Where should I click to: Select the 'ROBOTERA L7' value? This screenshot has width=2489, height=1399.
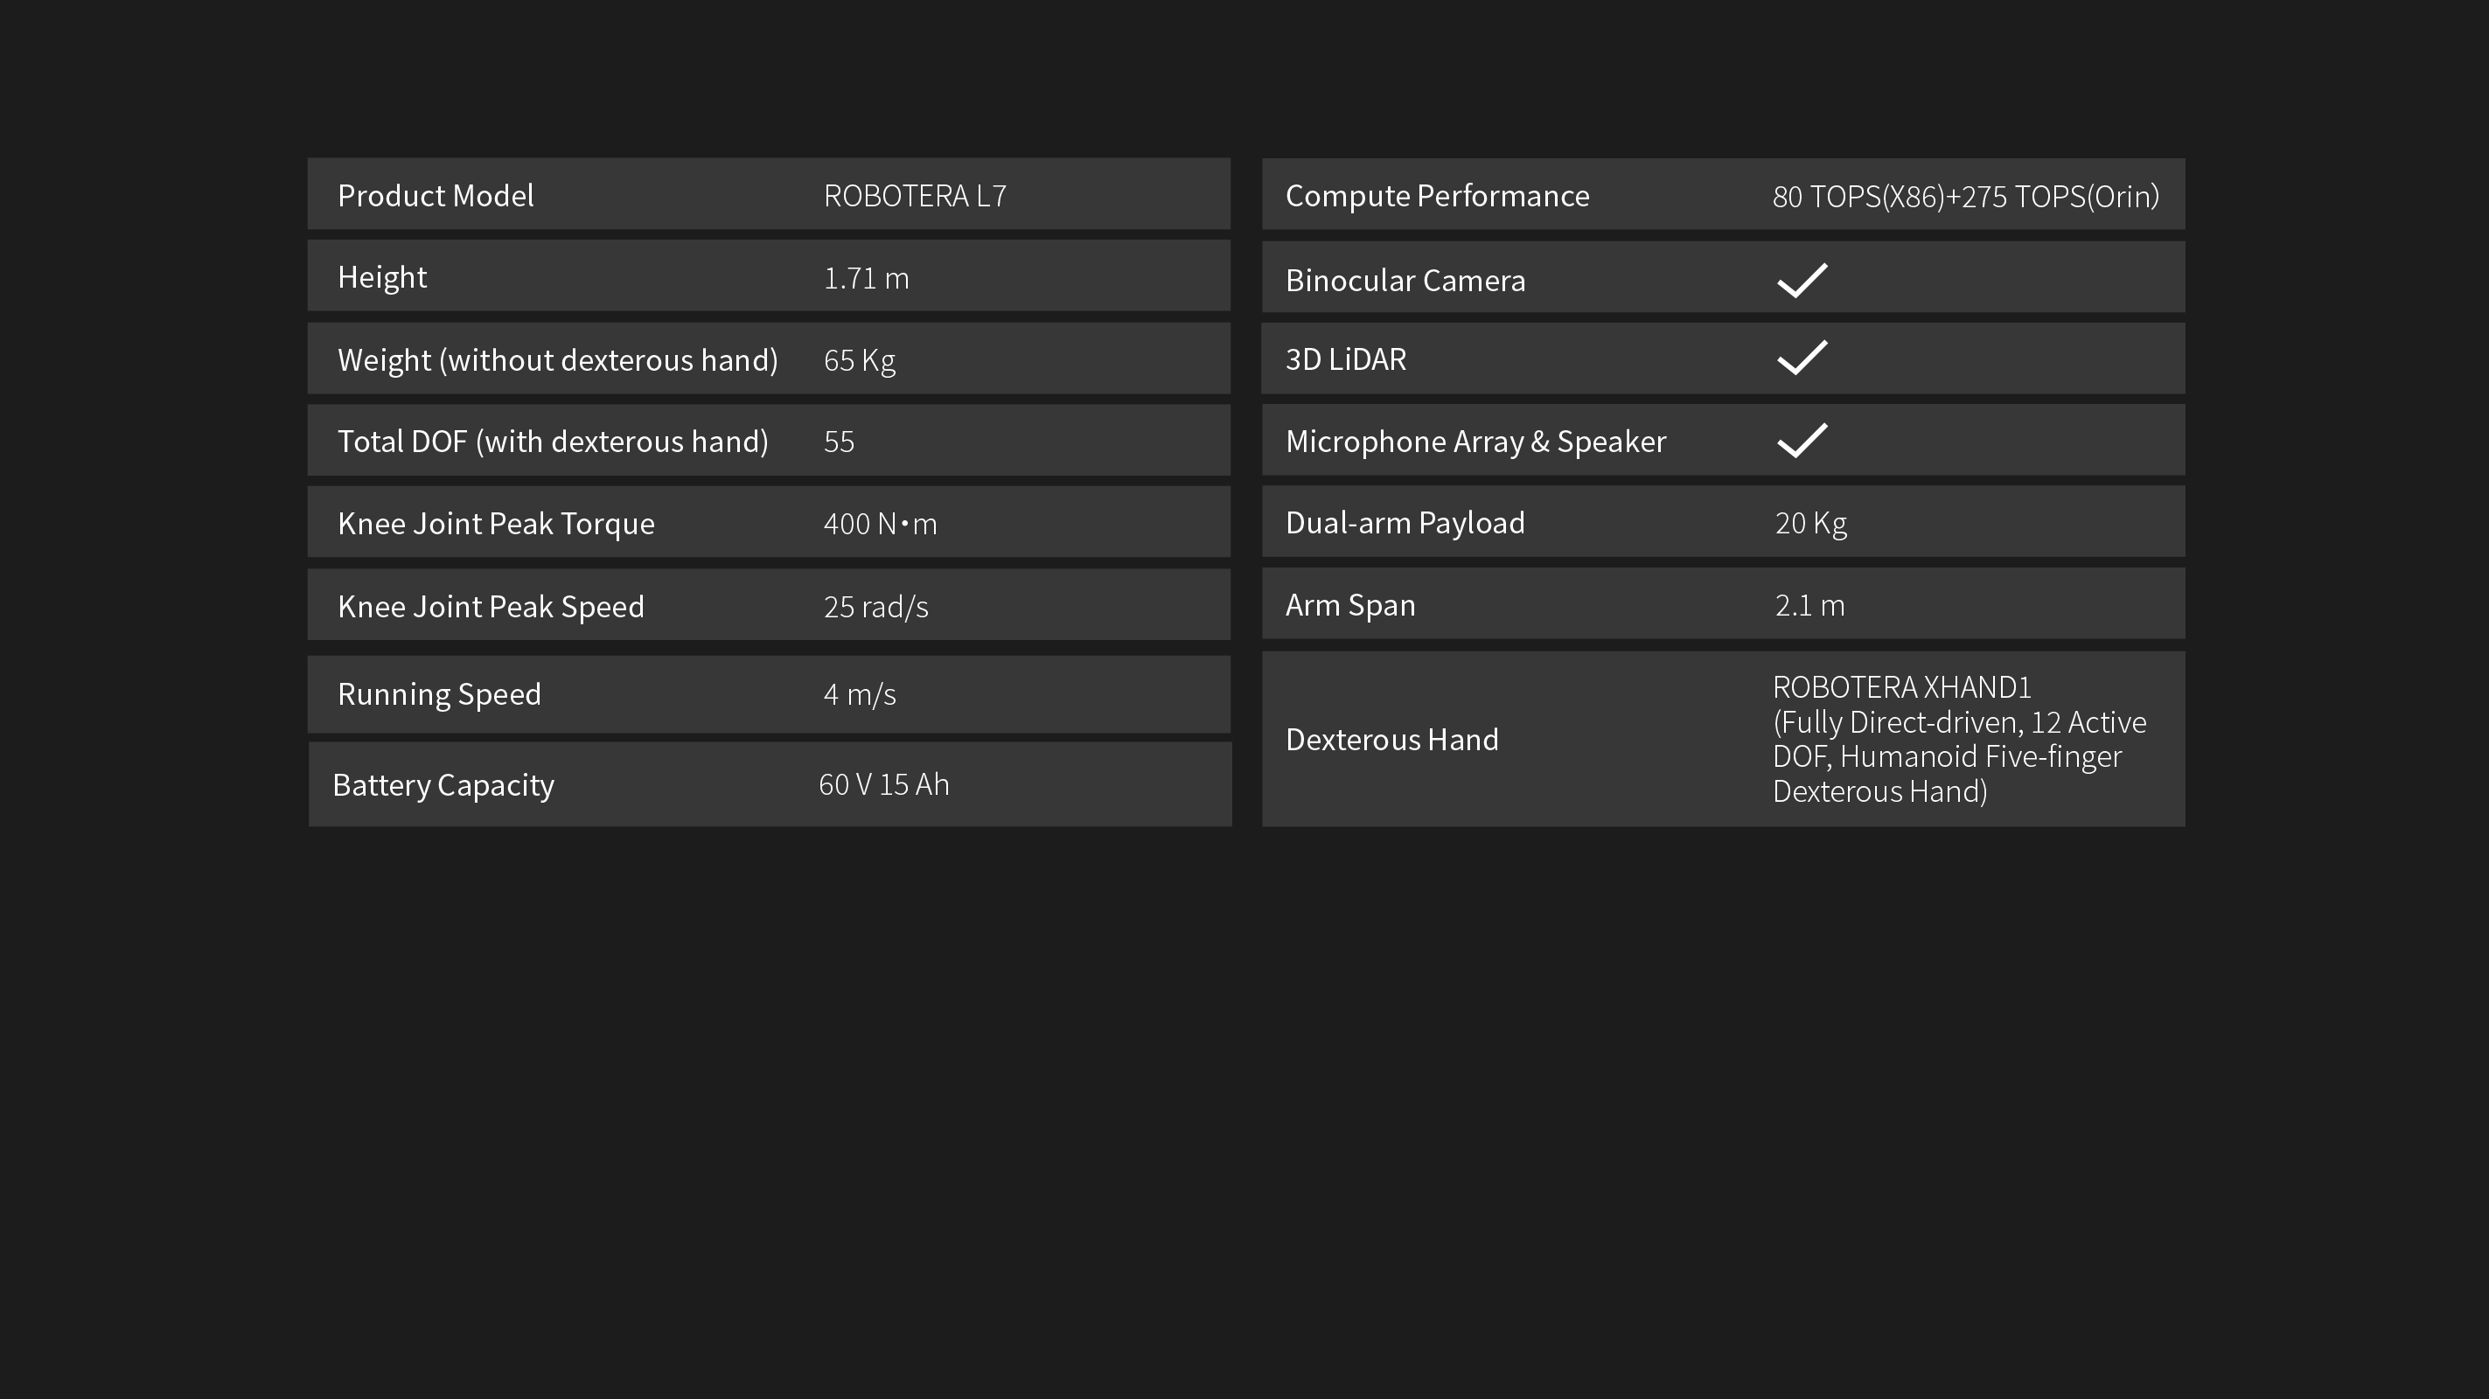[915, 196]
